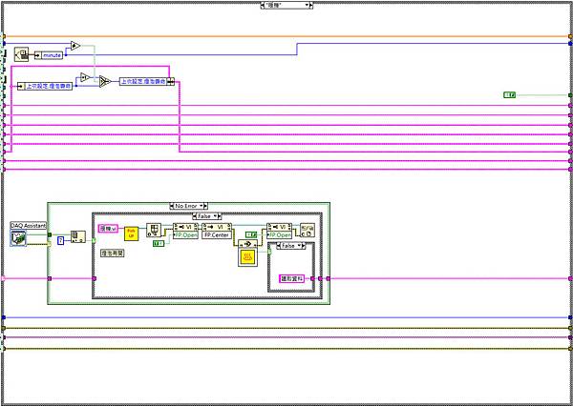The image size is (573, 406).
Task: Click the FP.Center invoke node
Action: tap(217, 232)
